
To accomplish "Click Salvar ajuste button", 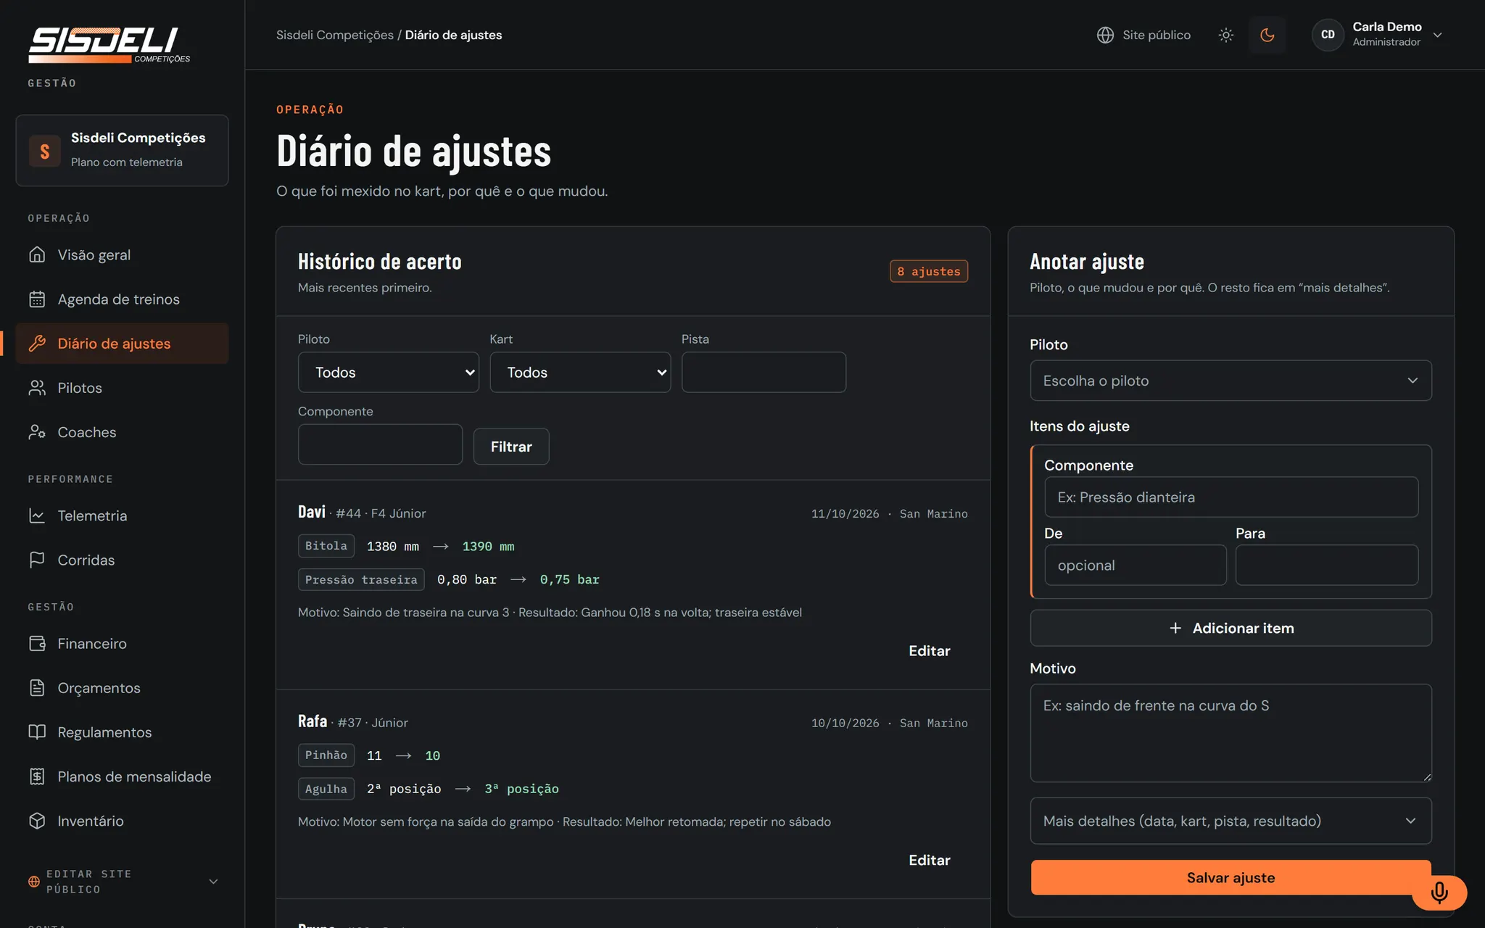I will tap(1230, 877).
